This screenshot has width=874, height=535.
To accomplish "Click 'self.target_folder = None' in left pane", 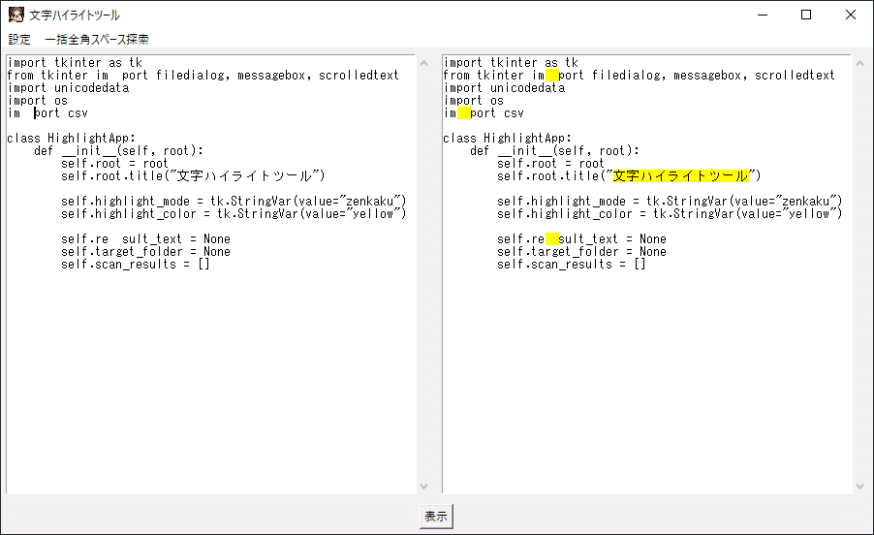I will 145,251.
